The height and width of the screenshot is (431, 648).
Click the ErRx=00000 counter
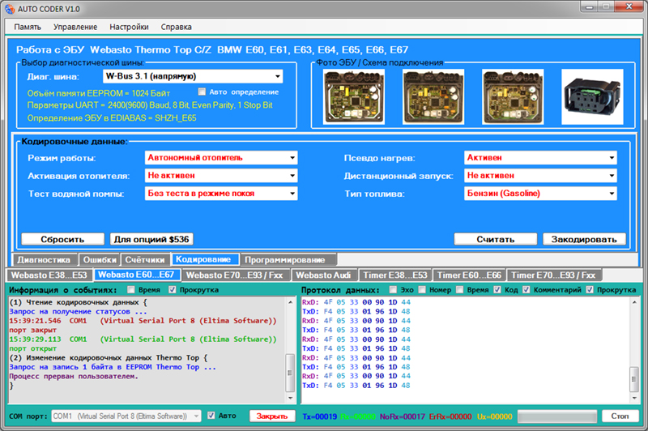point(450,416)
